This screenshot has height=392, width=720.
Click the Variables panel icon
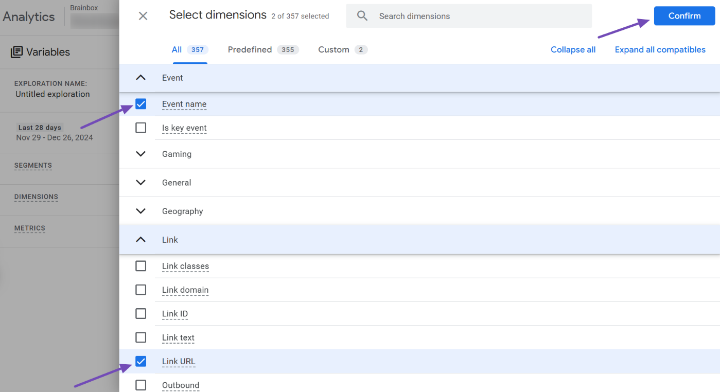tap(17, 52)
